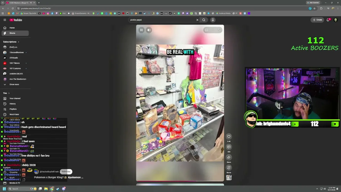Open the Stream Clips/edits bookmark
The height and width of the screenshot is (192, 341).
[x=28, y=13]
